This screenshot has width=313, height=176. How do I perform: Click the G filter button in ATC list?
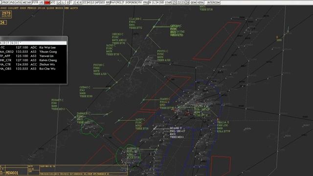(12, 43)
